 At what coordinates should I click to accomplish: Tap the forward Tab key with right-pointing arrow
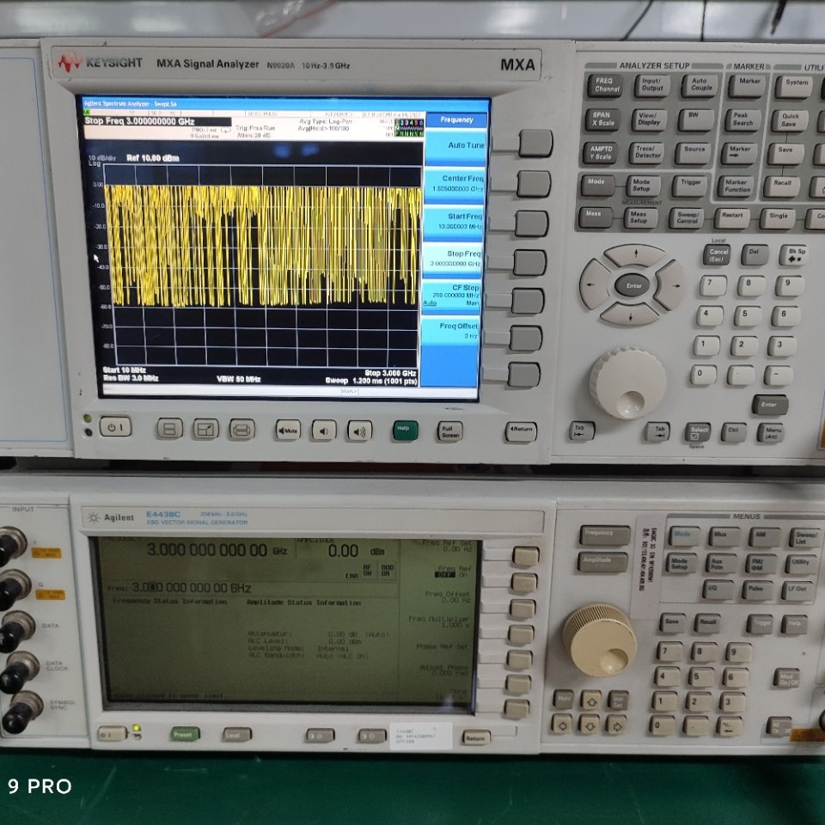click(657, 431)
